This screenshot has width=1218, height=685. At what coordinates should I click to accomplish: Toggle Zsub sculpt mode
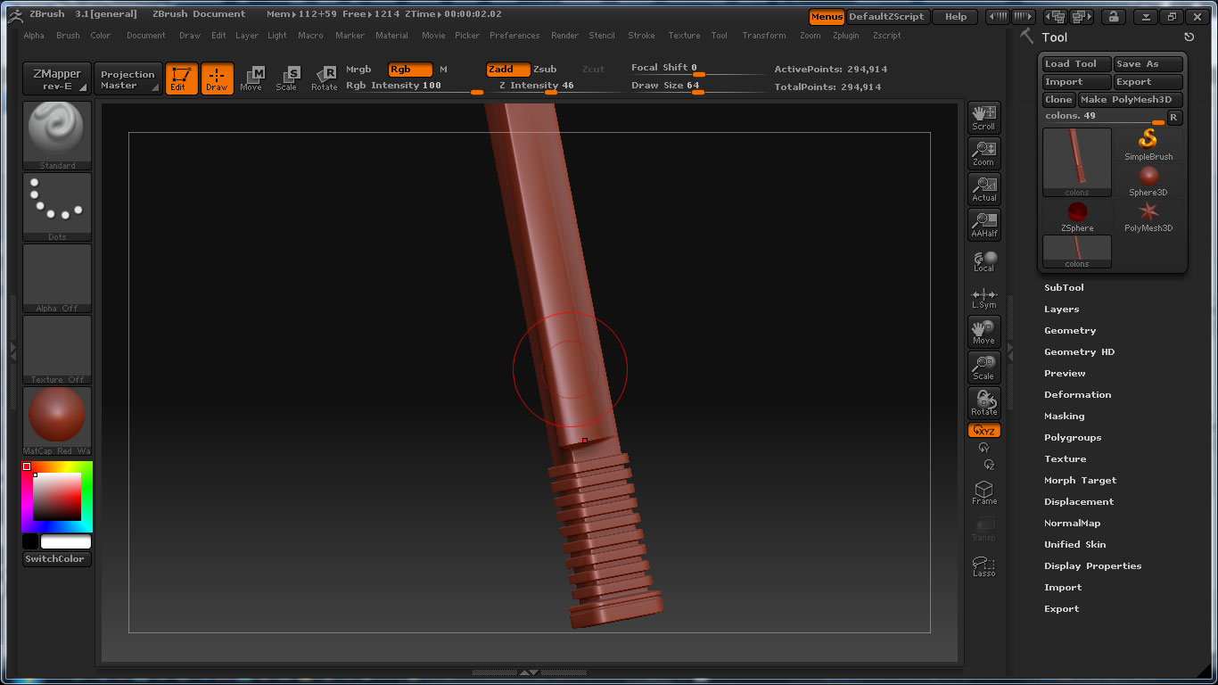[545, 69]
